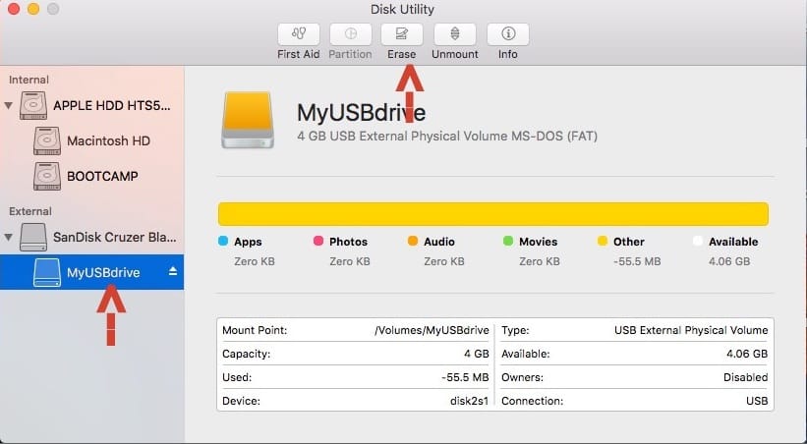Click the green Movies legend dot
The width and height of the screenshot is (807, 444).
click(508, 241)
